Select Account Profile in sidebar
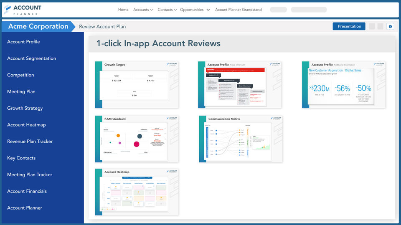This screenshot has width=401, height=225. (23, 42)
